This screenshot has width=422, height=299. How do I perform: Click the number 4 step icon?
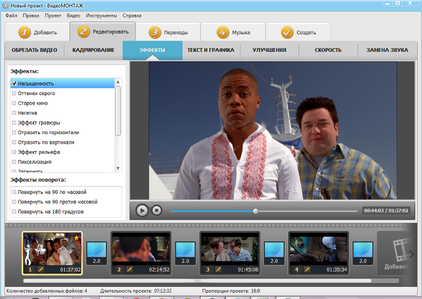(x=223, y=32)
